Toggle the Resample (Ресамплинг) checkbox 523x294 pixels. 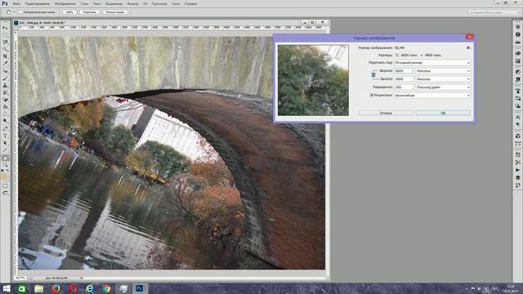tap(371, 96)
